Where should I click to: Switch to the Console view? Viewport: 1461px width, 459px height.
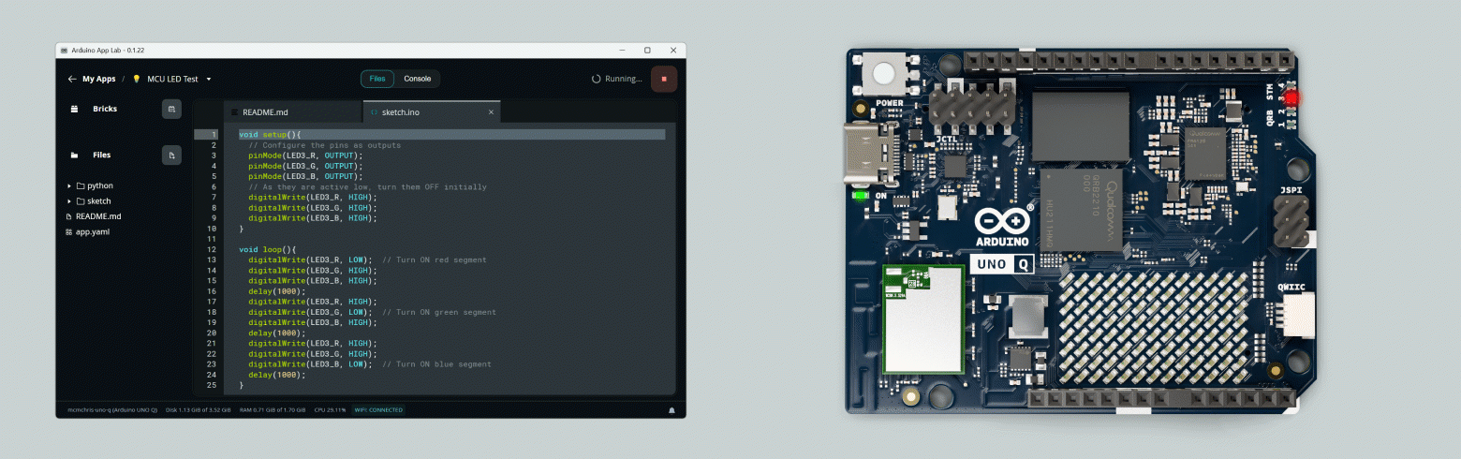[x=417, y=79]
